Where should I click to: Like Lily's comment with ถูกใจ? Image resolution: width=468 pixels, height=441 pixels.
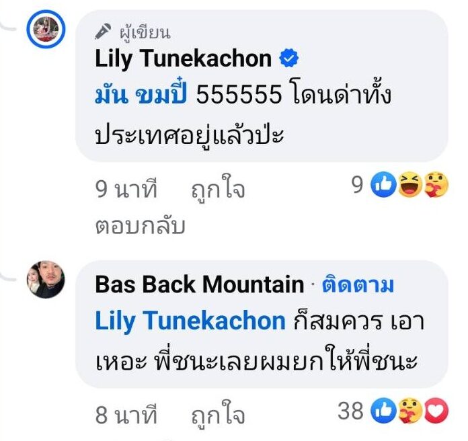pos(218,189)
